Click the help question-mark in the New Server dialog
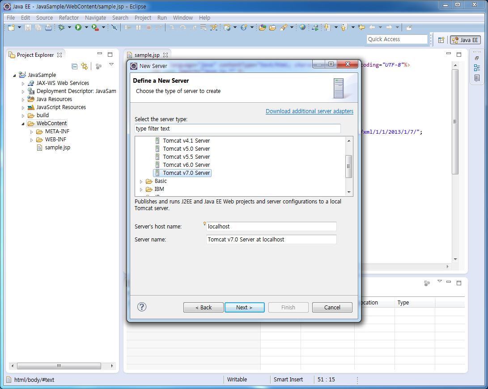Screen dimensions: 488x389 142,307
